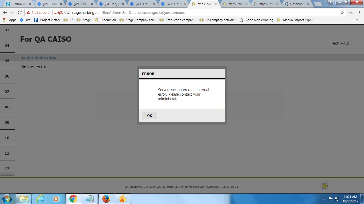This screenshot has width=364, height=204.
Task: Open the Manual Import Expor bookmark
Action: pyautogui.click(x=295, y=20)
